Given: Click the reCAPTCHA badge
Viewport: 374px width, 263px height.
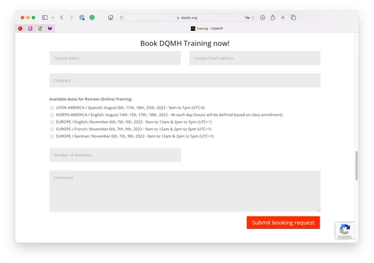Looking at the screenshot, I should [x=345, y=231].
